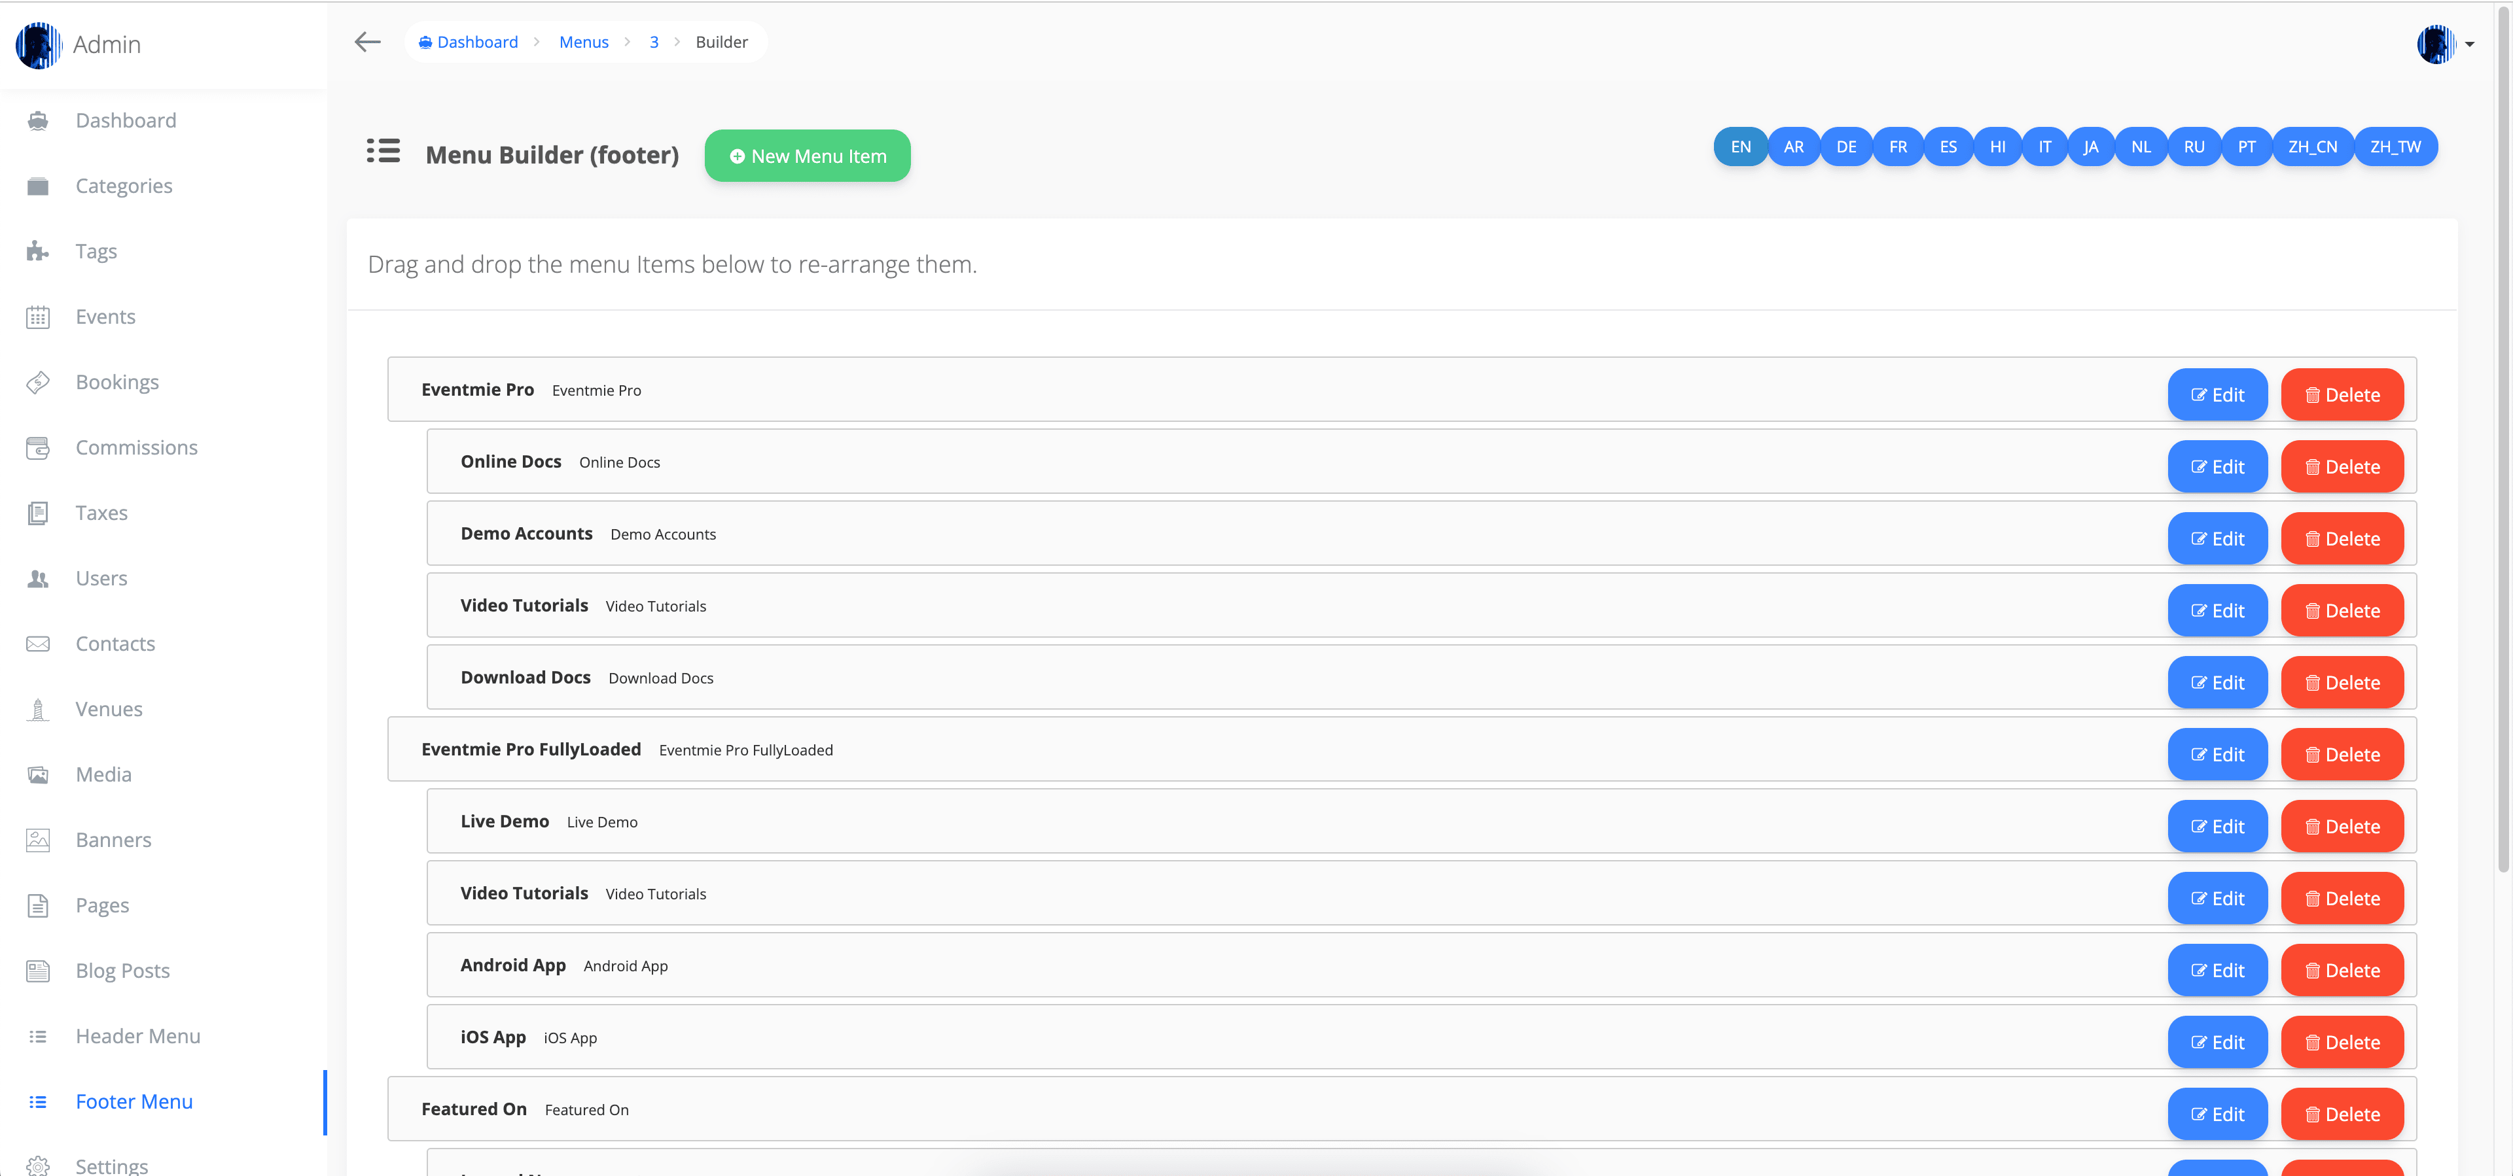Click the Menu Builder list icon
The height and width of the screenshot is (1176, 2513).
(383, 151)
